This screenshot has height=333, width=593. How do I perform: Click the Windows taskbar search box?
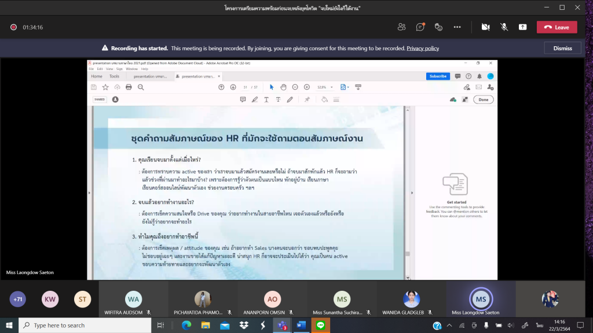coord(85,325)
